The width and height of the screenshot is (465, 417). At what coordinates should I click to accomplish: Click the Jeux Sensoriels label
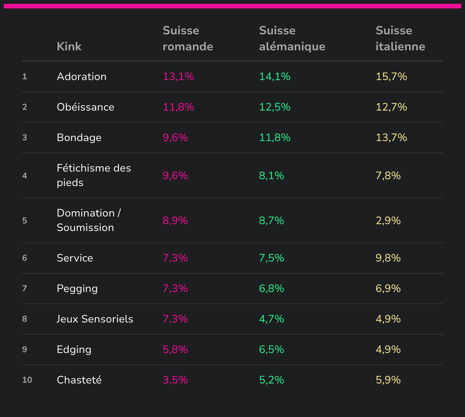click(x=95, y=319)
